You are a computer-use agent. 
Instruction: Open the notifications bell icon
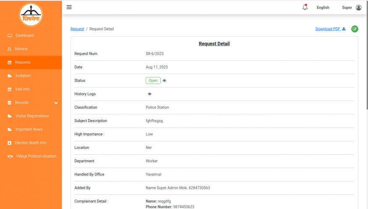(305, 7)
